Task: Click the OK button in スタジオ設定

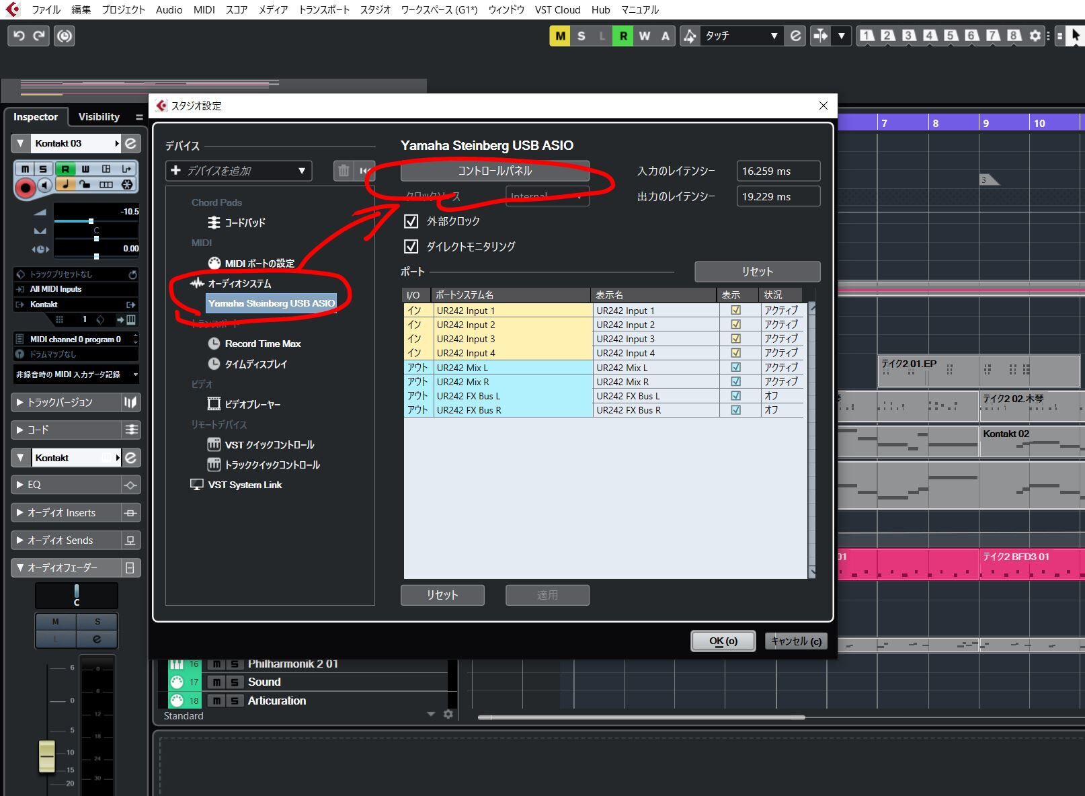Action: tap(723, 641)
